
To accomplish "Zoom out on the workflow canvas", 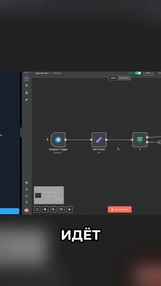I will [x=53, y=210].
